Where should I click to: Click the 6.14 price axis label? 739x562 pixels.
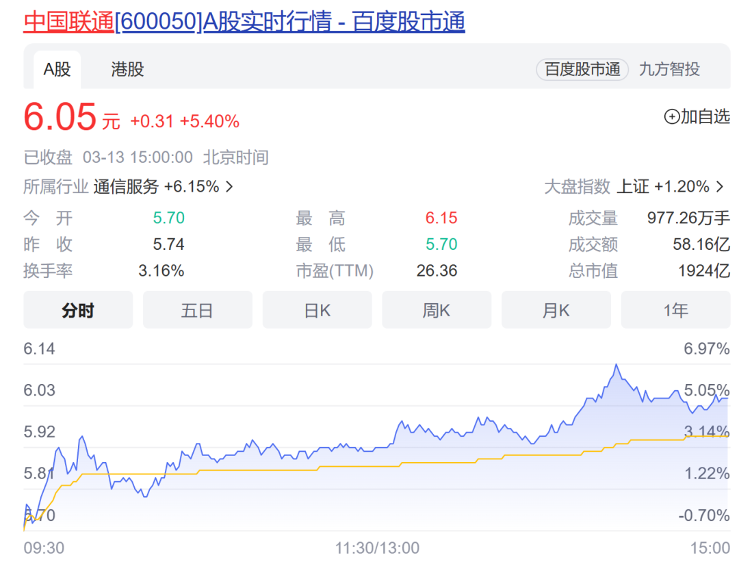click(x=39, y=349)
